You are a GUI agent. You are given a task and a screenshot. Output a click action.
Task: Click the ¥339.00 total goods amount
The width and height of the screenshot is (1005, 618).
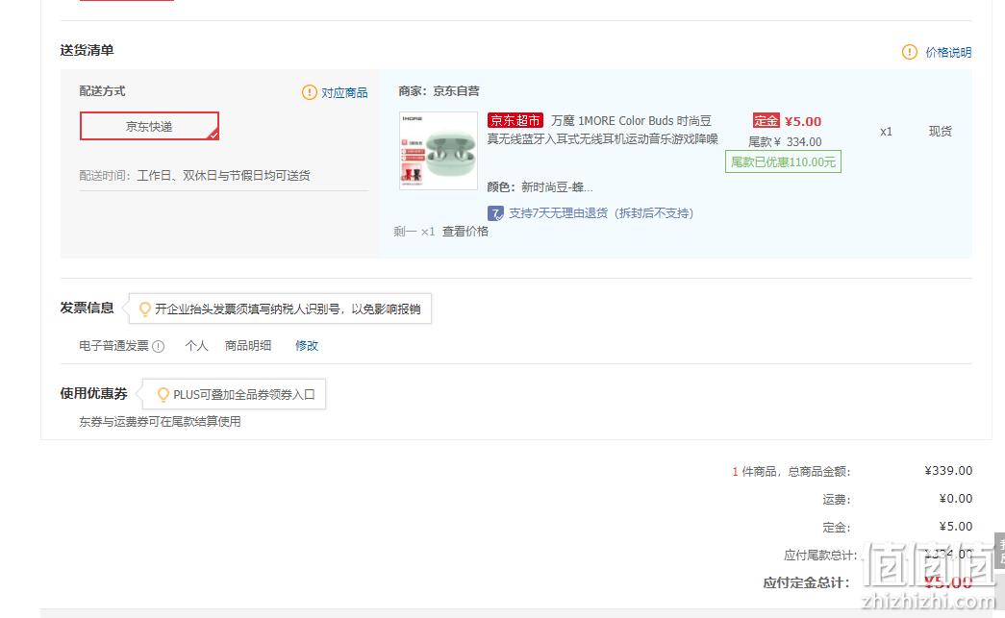coord(948,471)
